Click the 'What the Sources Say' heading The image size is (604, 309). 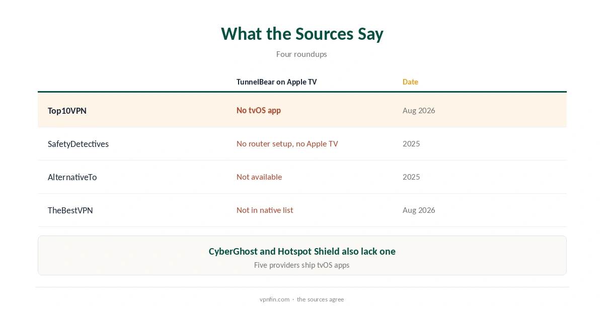pos(302,34)
